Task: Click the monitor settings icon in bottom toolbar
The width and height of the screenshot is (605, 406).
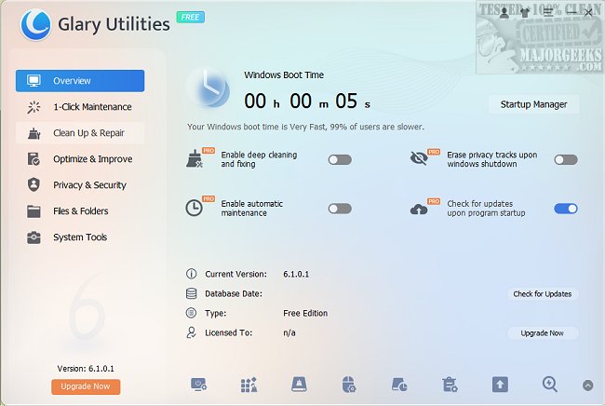Action: [x=198, y=384]
